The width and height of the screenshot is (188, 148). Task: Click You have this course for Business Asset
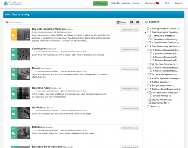130,89
